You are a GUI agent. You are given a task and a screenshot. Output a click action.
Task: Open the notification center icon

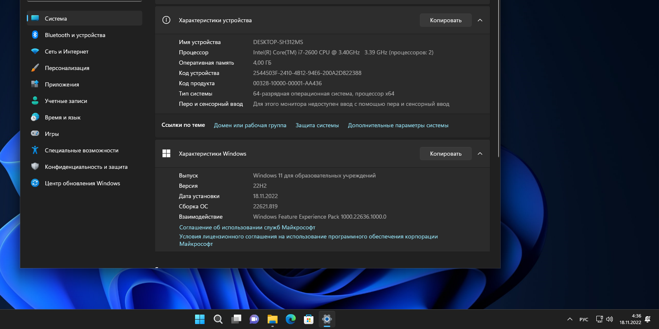pyautogui.click(x=648, y=319)
